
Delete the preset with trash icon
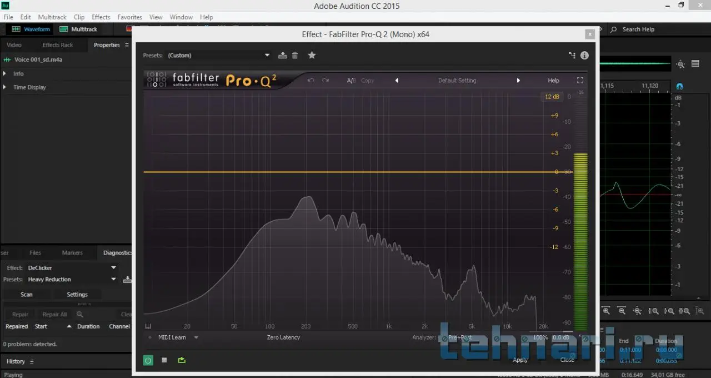tap(295, 55)
